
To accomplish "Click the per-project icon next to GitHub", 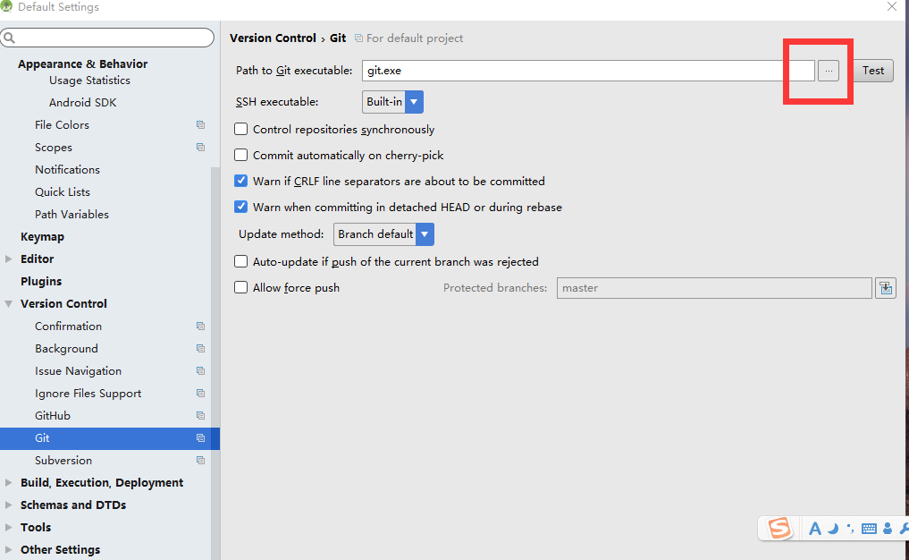I will click(200, 415).
